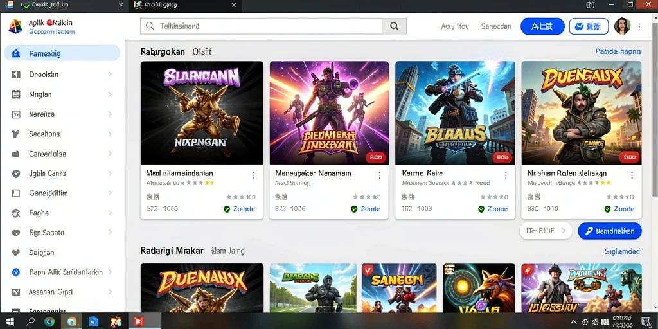The width and height of the screenshot is (658, 329).
Task: Open Windows Start menu in taskbar
Action: tap(10, 322)
